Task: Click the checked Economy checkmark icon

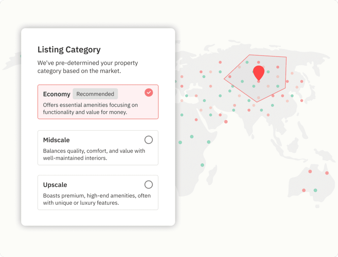Action: (x=149, y=93)
